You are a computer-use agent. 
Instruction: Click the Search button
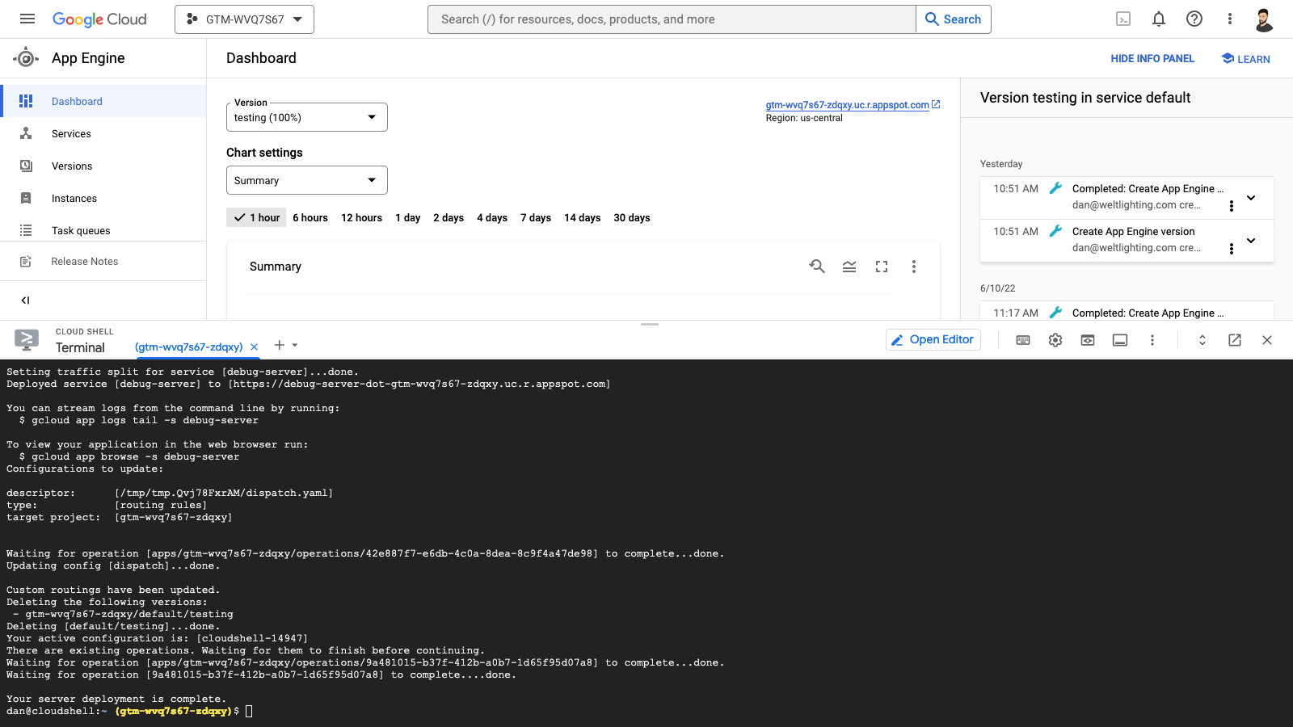(954, 19)
